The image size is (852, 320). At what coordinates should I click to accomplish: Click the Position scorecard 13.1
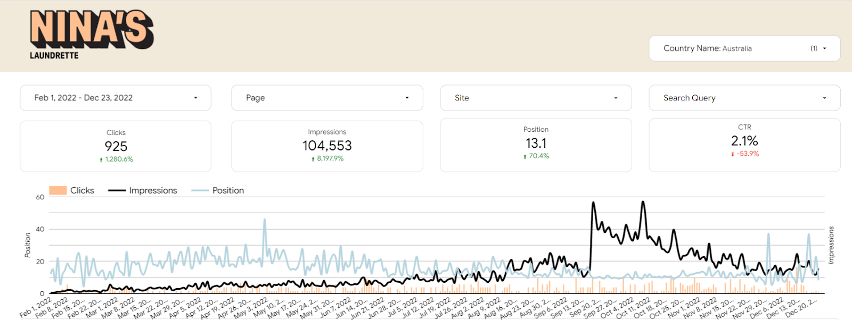pos(536,144)
